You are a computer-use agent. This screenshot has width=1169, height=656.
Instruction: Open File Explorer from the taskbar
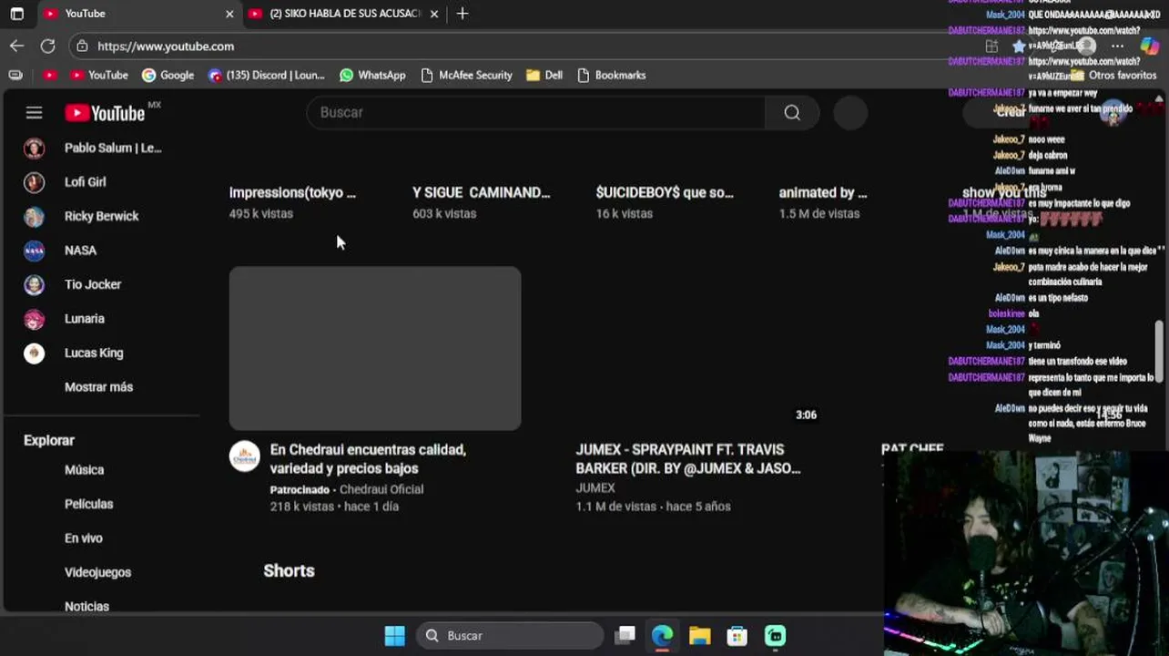[x=699, y=636]
